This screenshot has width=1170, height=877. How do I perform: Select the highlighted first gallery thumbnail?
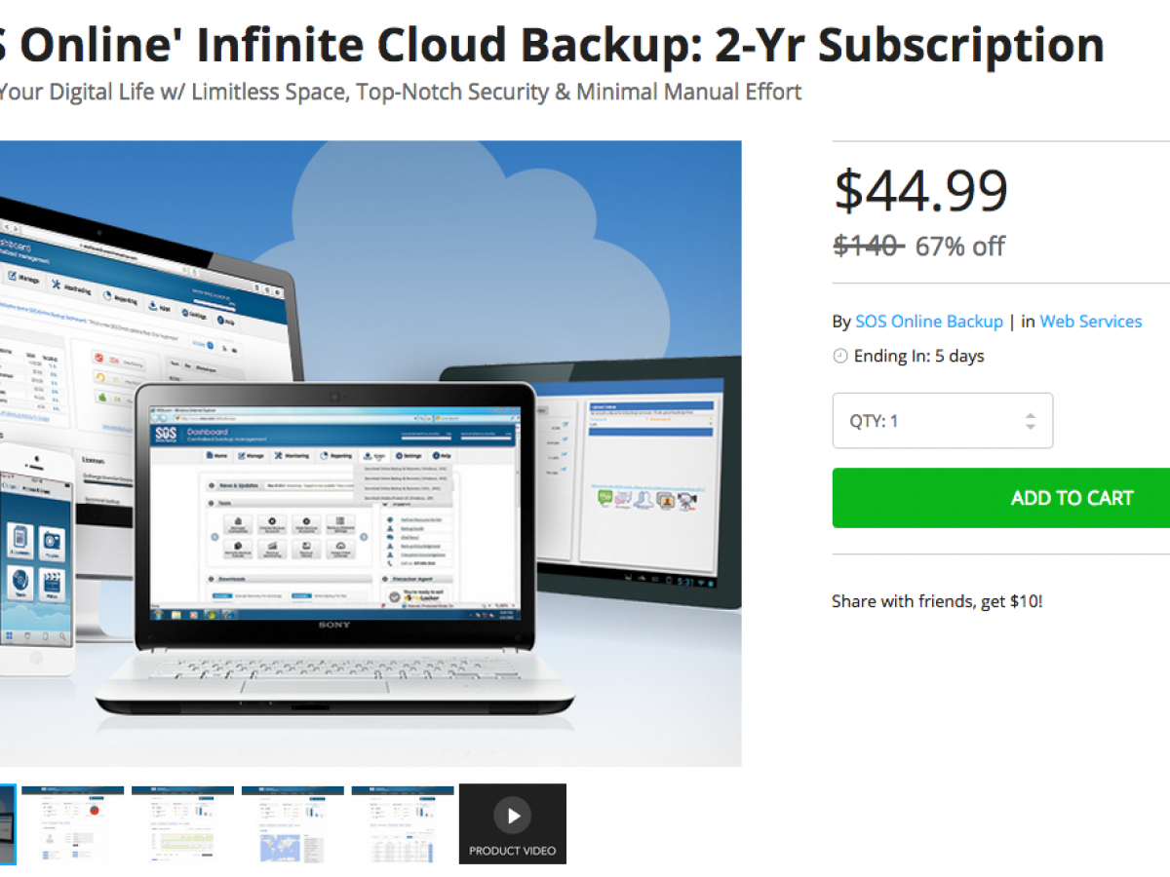pos(8,823)
